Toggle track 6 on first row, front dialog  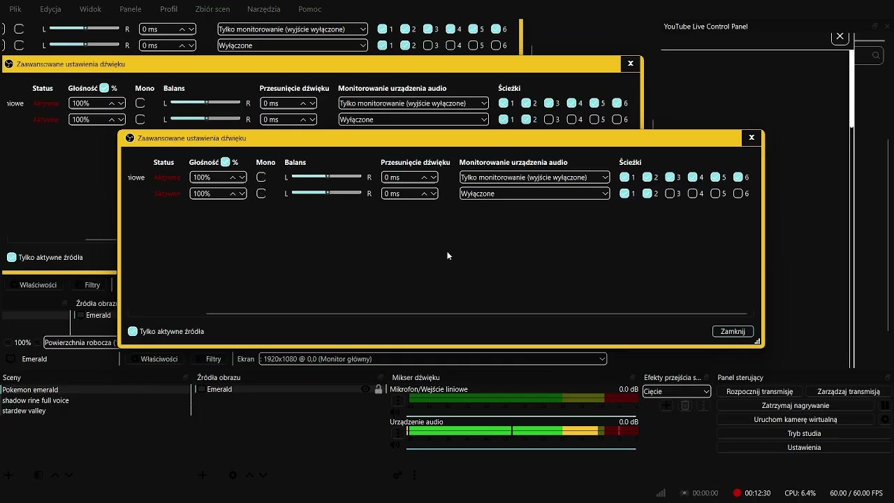(738, 177)
